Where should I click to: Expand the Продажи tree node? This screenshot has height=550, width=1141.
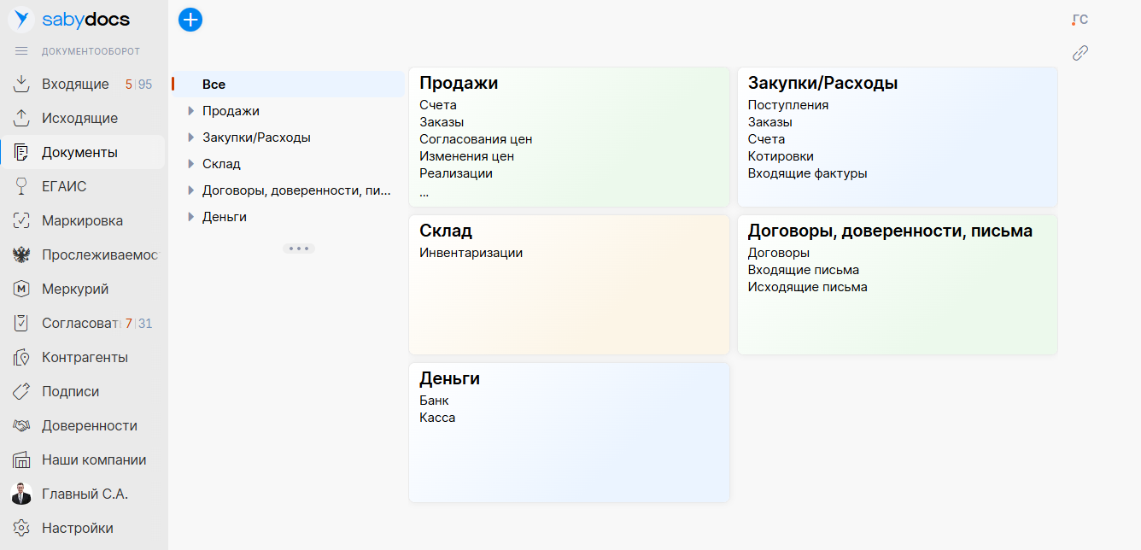pos(191,111)
